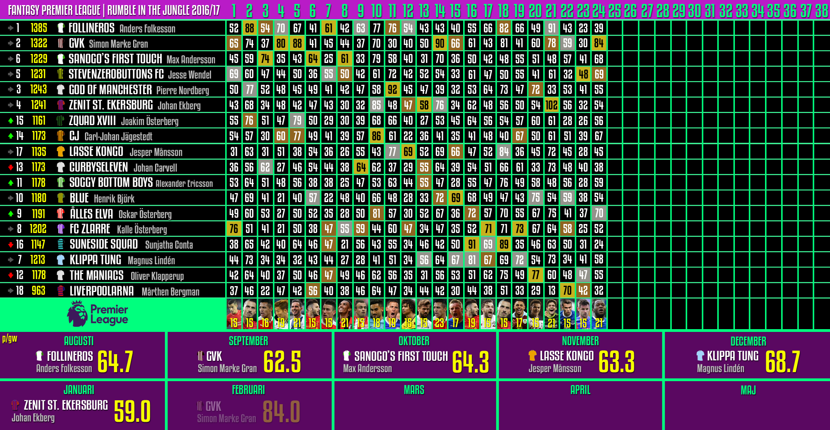Click the gameweek 38 column header

tap(821, 11)
